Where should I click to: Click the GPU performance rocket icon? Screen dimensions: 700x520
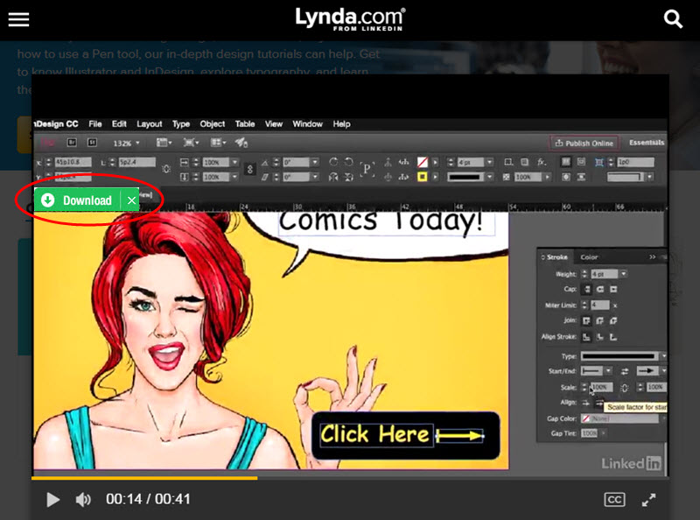241,143
